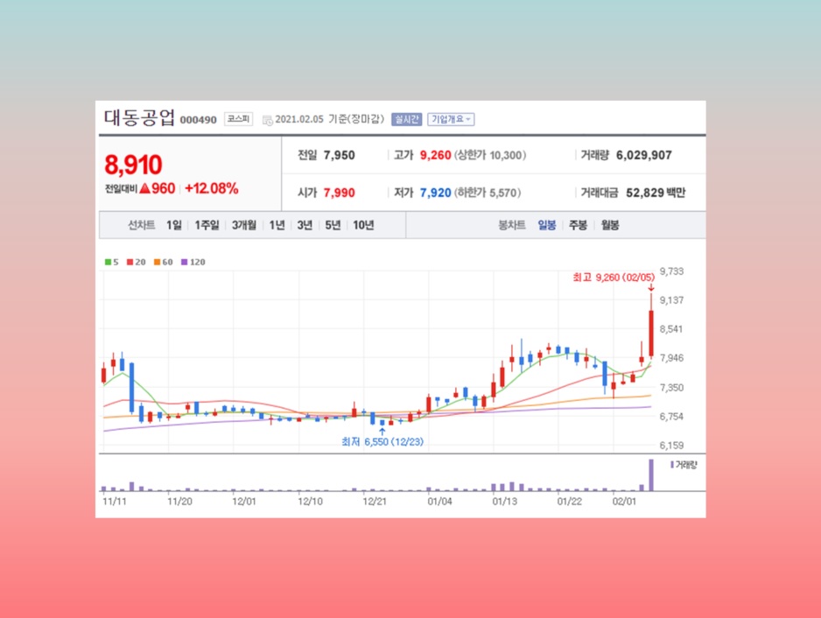Click the 거래대금 value 52,829 백만
Image resolution: width=821 pixels, height=618 pixels.
pos(656,193)
